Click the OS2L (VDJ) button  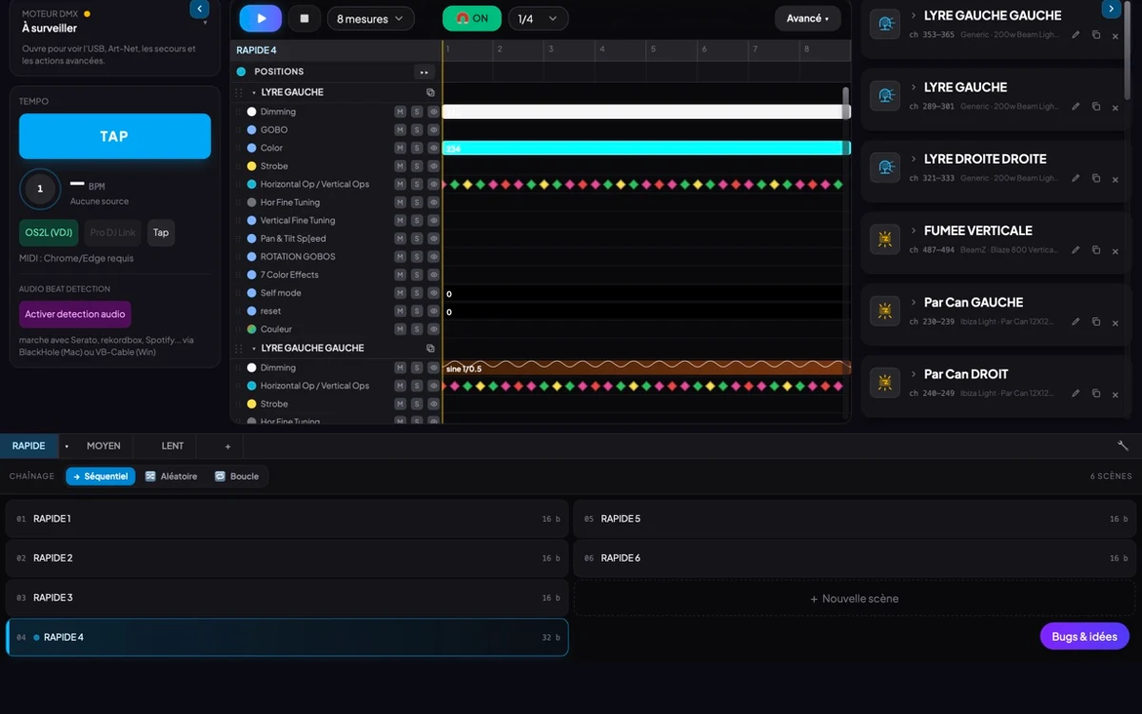[49, 232]
